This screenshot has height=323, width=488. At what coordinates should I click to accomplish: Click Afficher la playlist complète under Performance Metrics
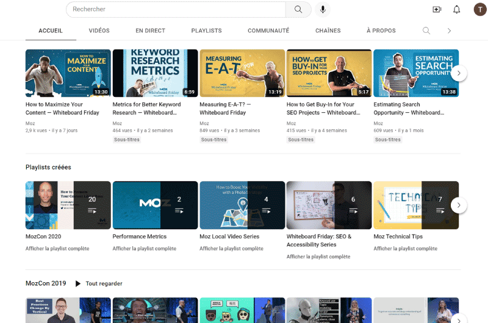click(x=145, y=249)
